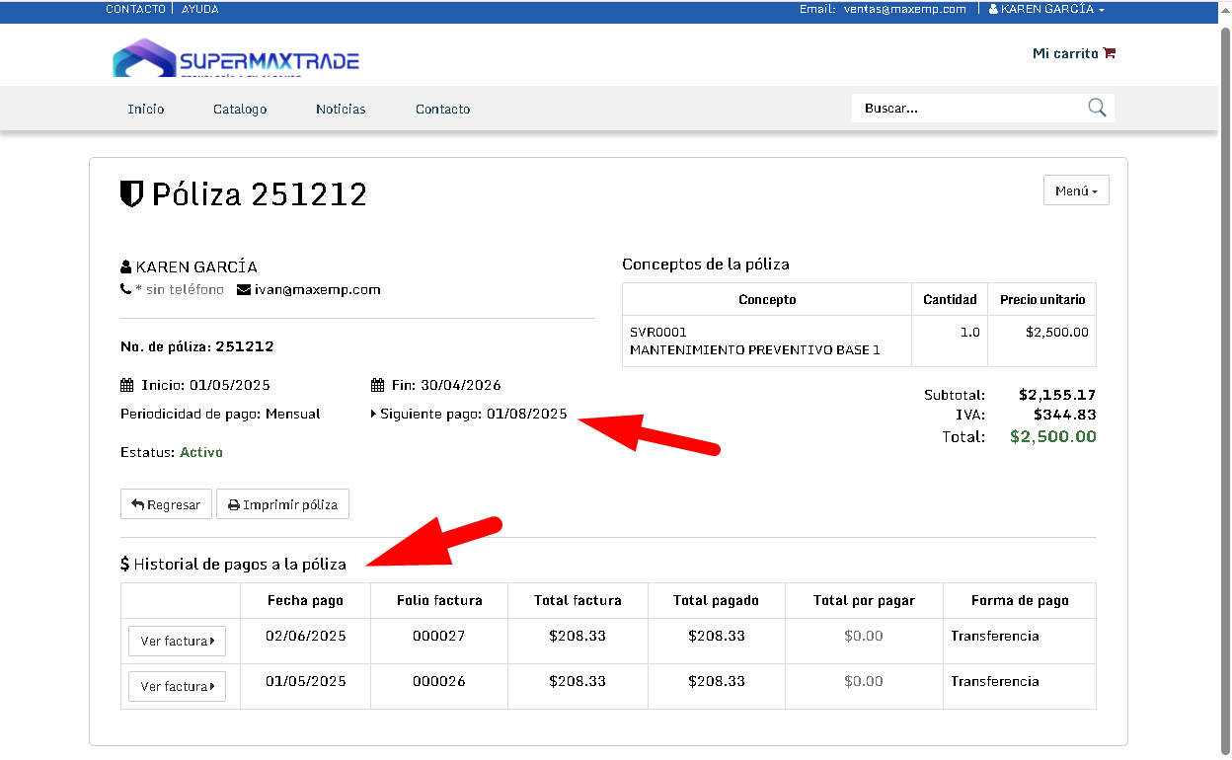Click the search magnifier icon
The height and width of the screenshot is (760, 1232).
tap(1097, 108)
